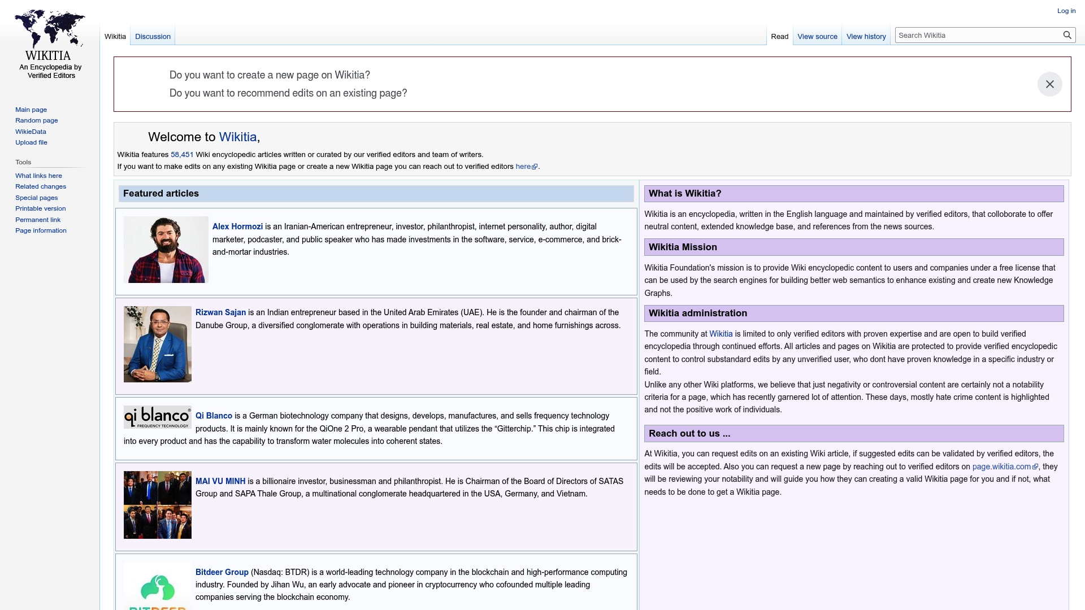
Task: Go to the Main page
Action: click(31, 109)
